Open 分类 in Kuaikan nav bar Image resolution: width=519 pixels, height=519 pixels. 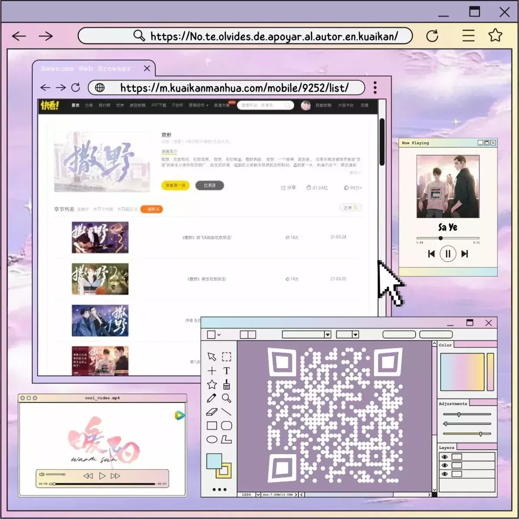[x=89, y=105]
